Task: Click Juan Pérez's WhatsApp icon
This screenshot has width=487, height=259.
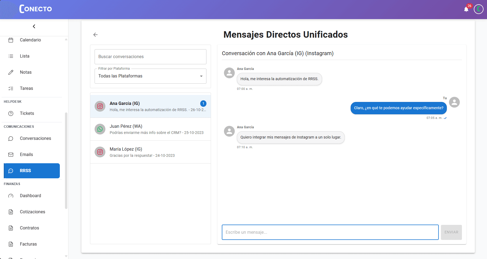Action: pos(100,129)
